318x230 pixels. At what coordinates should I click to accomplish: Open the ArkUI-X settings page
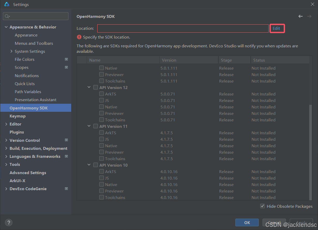pyautogui.click(x=17, y=181)
